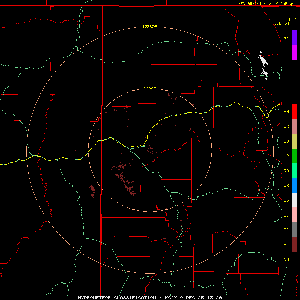Click the 'BD' legend label

[286, 141]
